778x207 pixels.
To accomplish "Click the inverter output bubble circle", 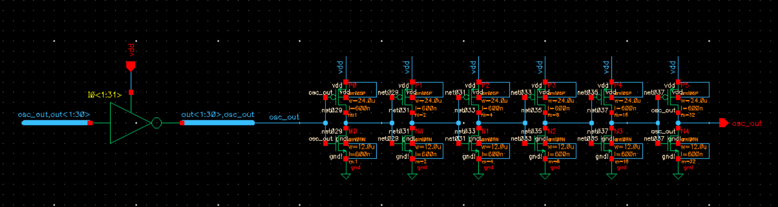I will click(157, 123).
